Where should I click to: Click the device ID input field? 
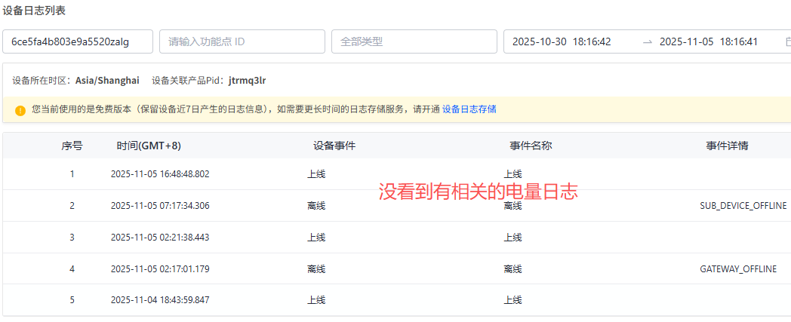pyautogui.click(x=78, y=42)
